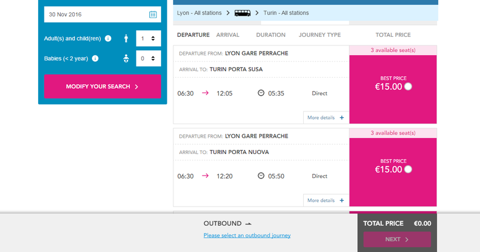Click arrival time 12:05
Image resolution: width=480 pixels, height=252 pixels.
pyautogui.click(x=224, y=93)
